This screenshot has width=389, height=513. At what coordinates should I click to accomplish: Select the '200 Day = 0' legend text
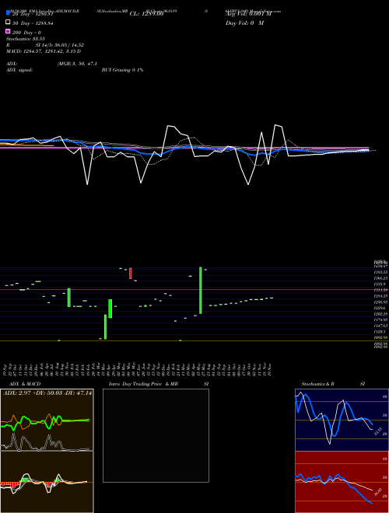coord(26,33)
